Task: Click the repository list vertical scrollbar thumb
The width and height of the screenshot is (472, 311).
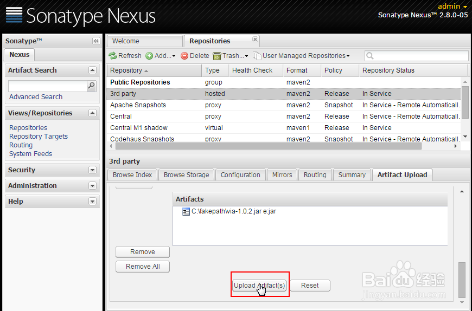Action: 465,102
